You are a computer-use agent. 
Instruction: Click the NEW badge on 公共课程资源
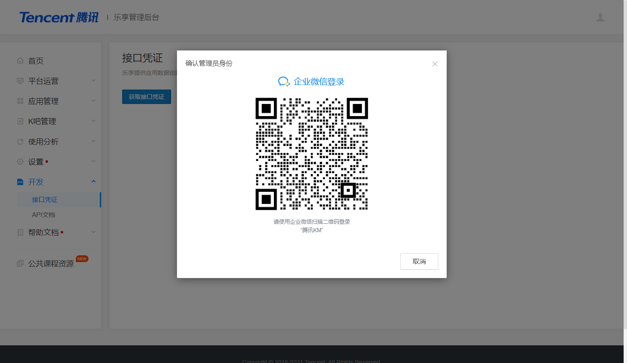tap(82, 259)
